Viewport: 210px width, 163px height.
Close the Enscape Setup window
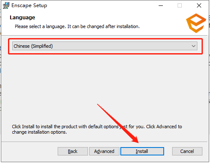tap(199, 6)
